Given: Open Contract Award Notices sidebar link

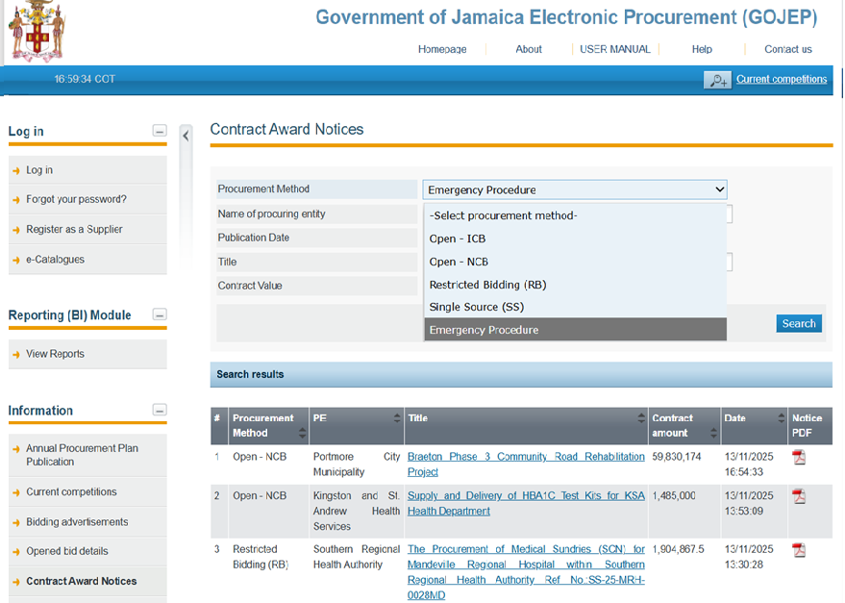Looking at the screenshot, I should coord(82,581).
